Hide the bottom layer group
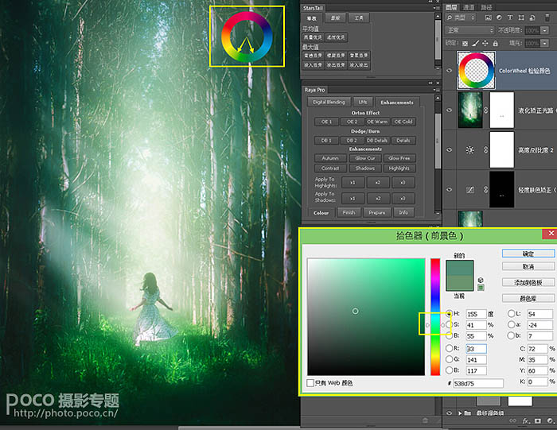This screenshot has width=557, height=430. click(449, 413)
